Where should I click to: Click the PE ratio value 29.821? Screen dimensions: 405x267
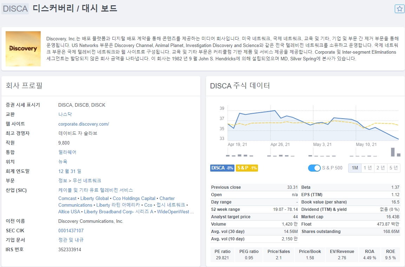[223, 258]
